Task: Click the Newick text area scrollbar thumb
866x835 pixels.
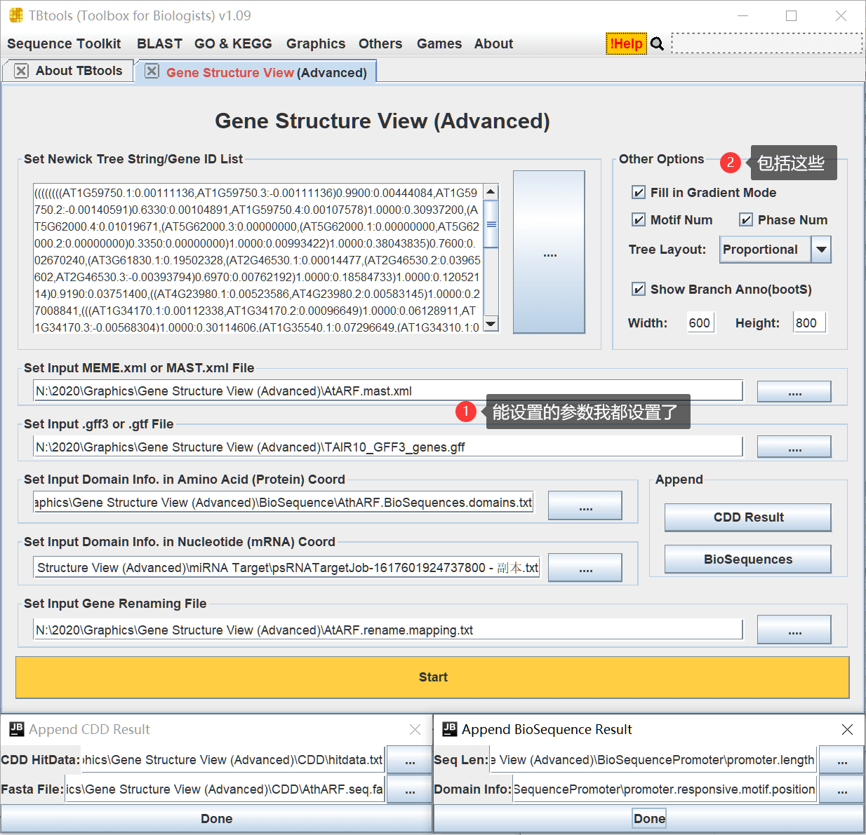Action: (x=491, y=224)
